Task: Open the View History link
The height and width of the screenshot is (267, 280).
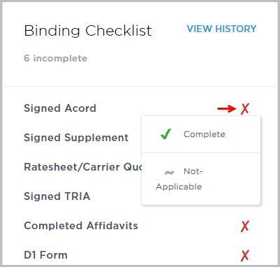Action: (x=221, y=29)
